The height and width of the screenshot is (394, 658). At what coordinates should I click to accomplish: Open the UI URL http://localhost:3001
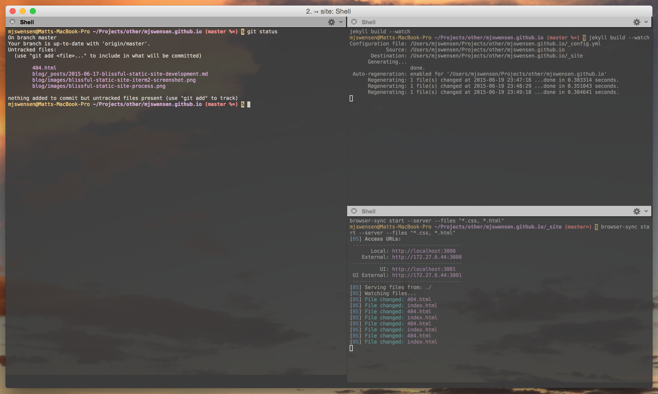click(x=424, y=269)
